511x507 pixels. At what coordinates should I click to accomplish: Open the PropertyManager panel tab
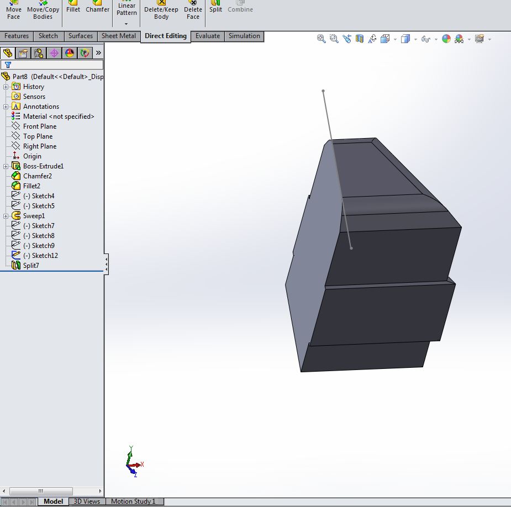tap(23, 53)
